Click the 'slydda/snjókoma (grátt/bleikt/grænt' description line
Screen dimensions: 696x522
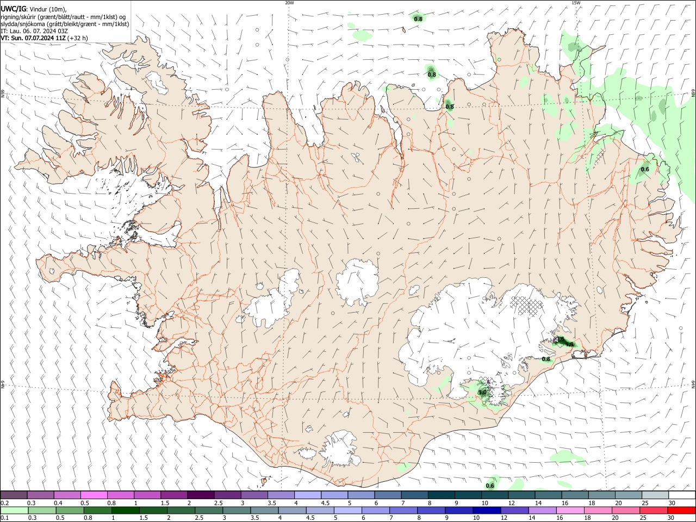pyautogui.click(x=65, y=24)
